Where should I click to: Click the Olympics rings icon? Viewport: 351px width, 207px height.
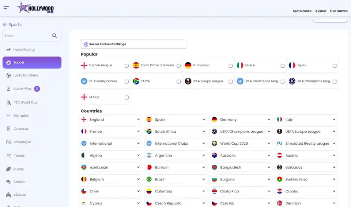point(8,116)
